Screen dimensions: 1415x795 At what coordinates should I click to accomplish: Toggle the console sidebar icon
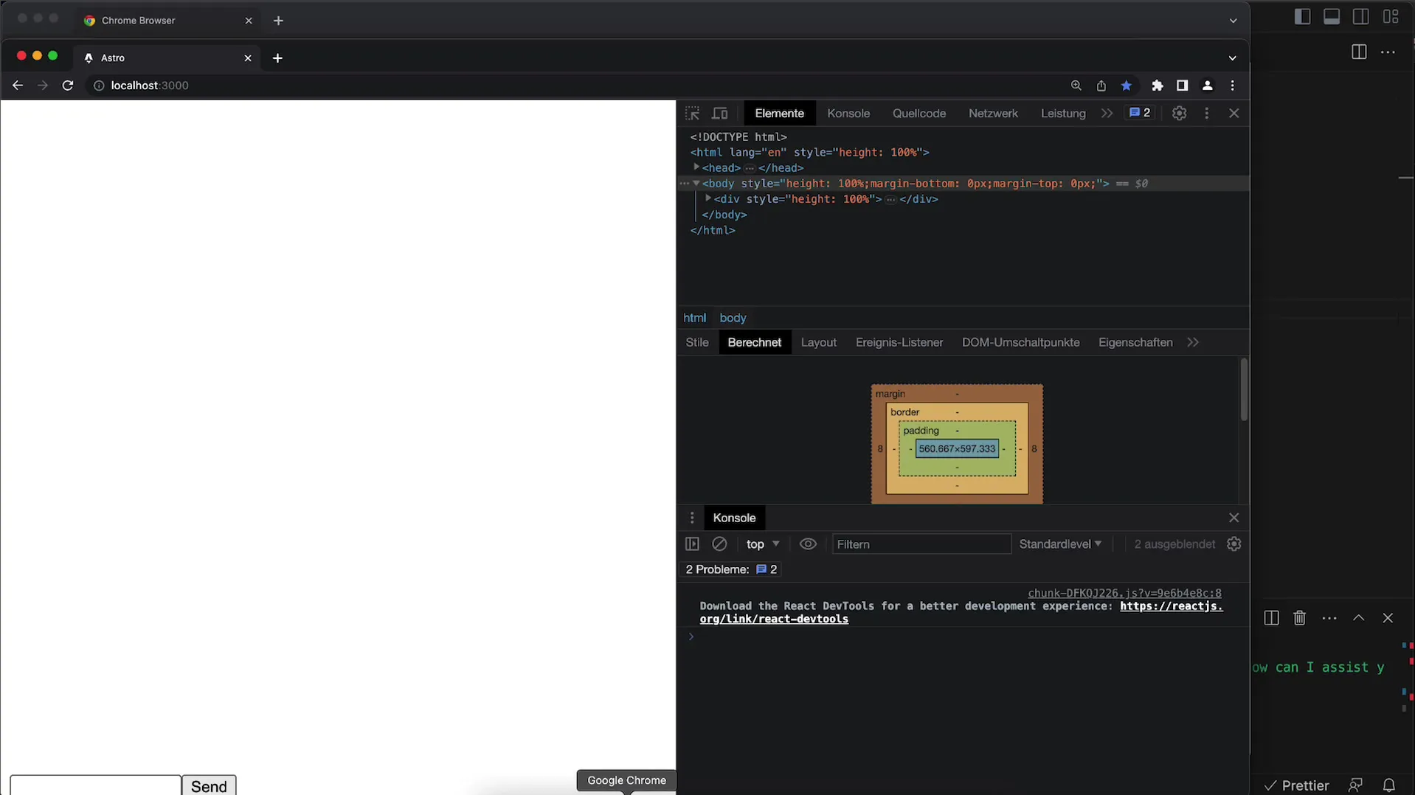pyautogui.click(x=692, y=544)
